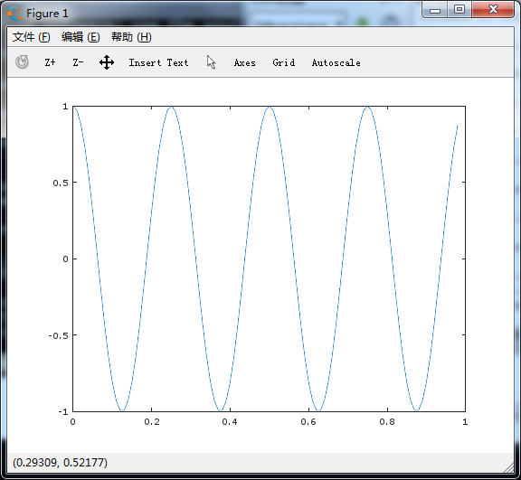
Task: Click the rotate icon in toolbar
Action: [x=22, y=62]
